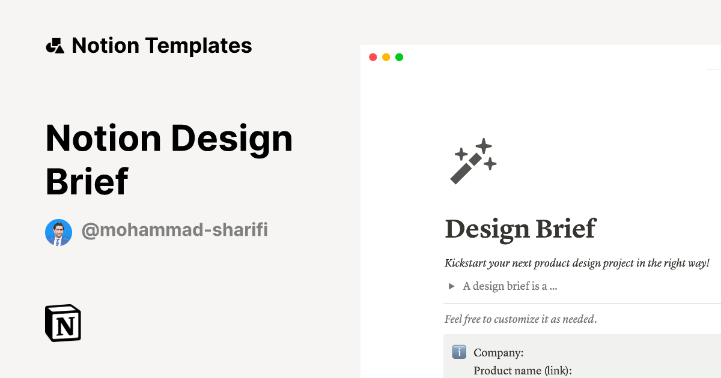Click the green traffic light dot
This screenshot has width=721, height=378.
coord(399,57)
